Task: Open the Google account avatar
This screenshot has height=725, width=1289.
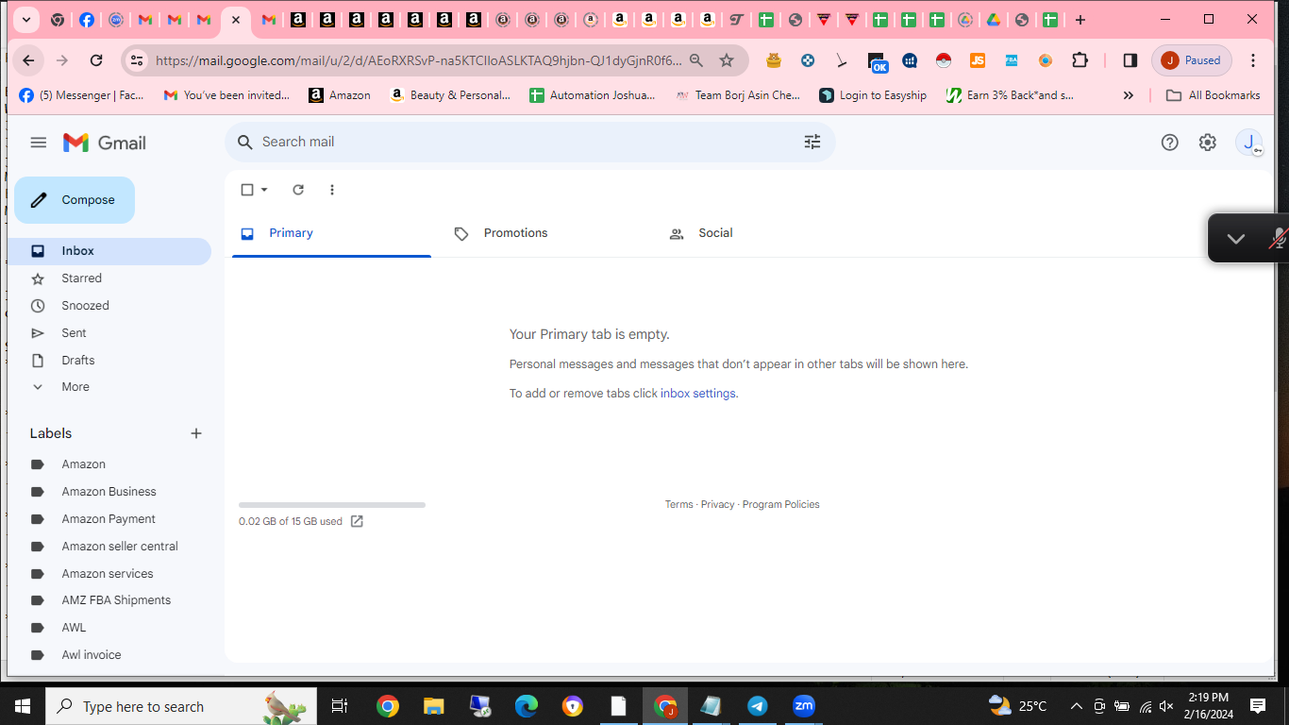Action: (1249, 143)
